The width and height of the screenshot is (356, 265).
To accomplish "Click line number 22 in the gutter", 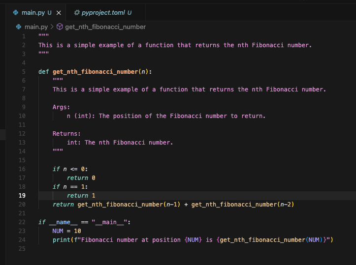I will tap(22, 222).
